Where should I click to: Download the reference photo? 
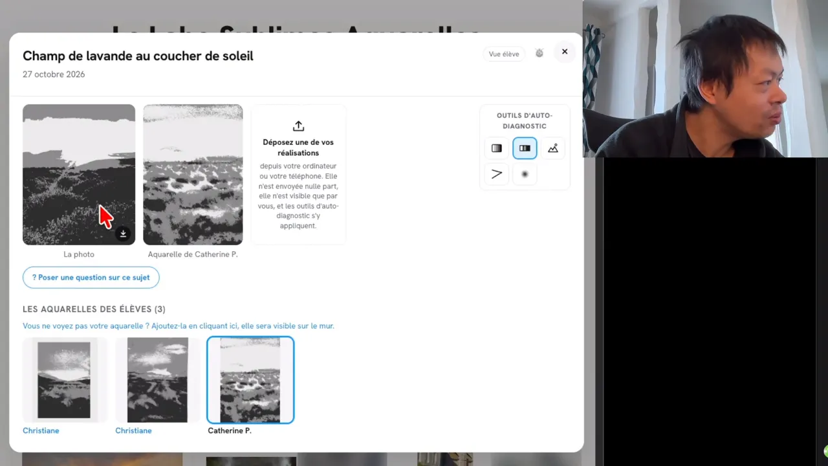point(123,234)
